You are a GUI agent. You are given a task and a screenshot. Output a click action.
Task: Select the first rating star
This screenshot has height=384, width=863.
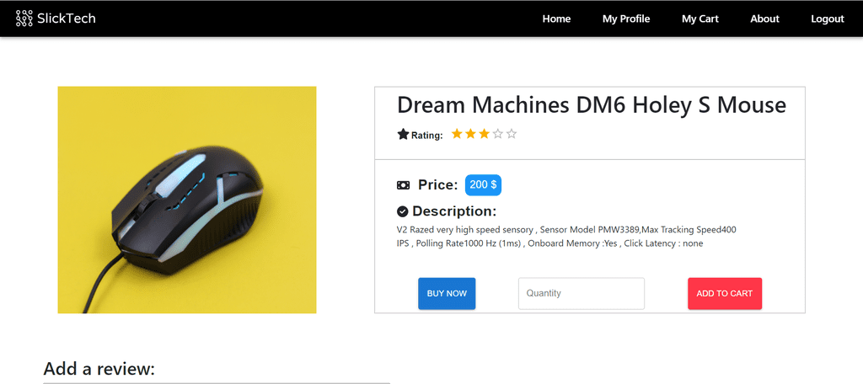(x=456, y=134)
